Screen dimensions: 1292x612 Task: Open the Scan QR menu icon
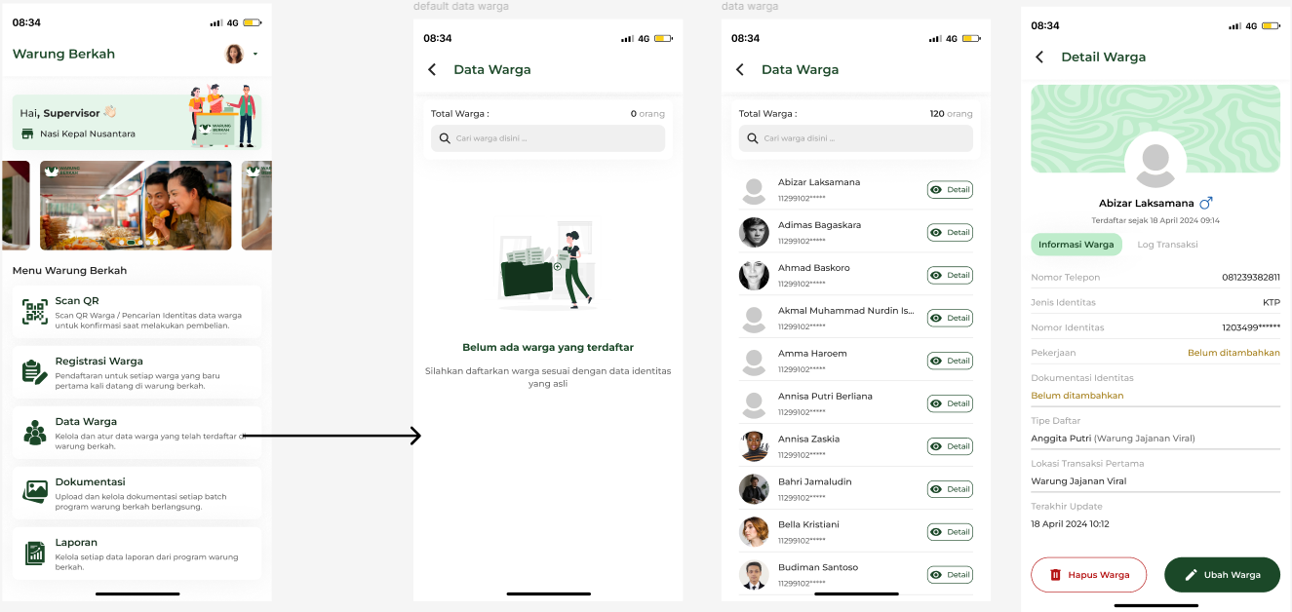35,312
